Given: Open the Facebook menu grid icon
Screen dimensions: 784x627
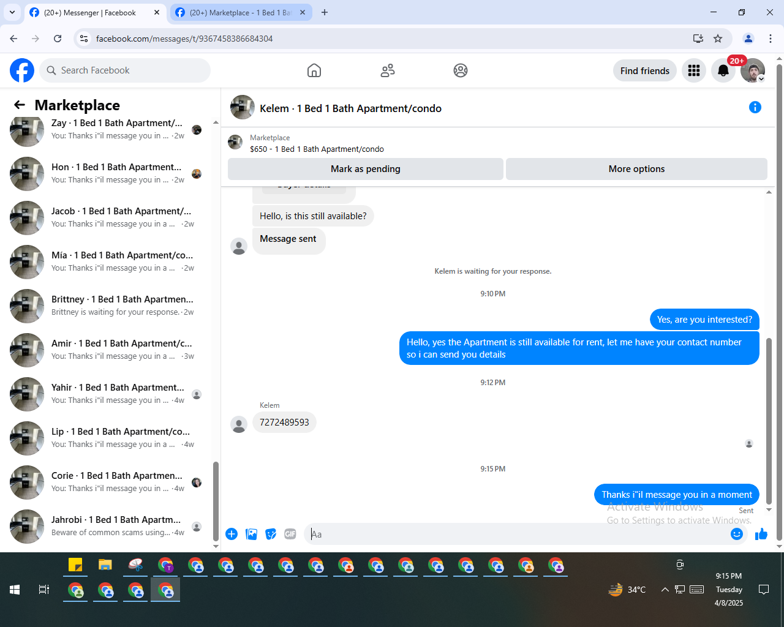Looking at the screenshot, I should click(x=694, y=70).
